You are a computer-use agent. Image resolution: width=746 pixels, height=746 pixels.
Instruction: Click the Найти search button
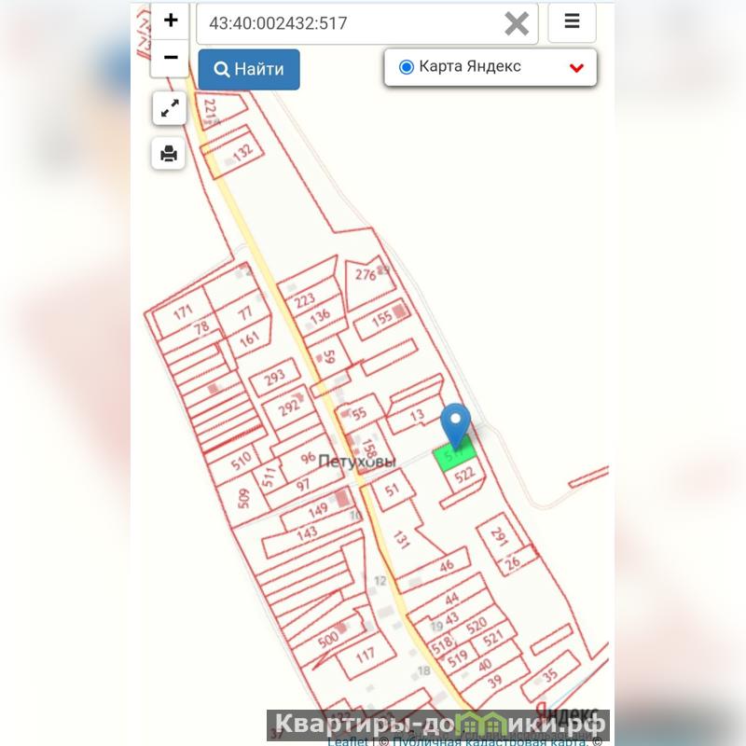(249, 69)
